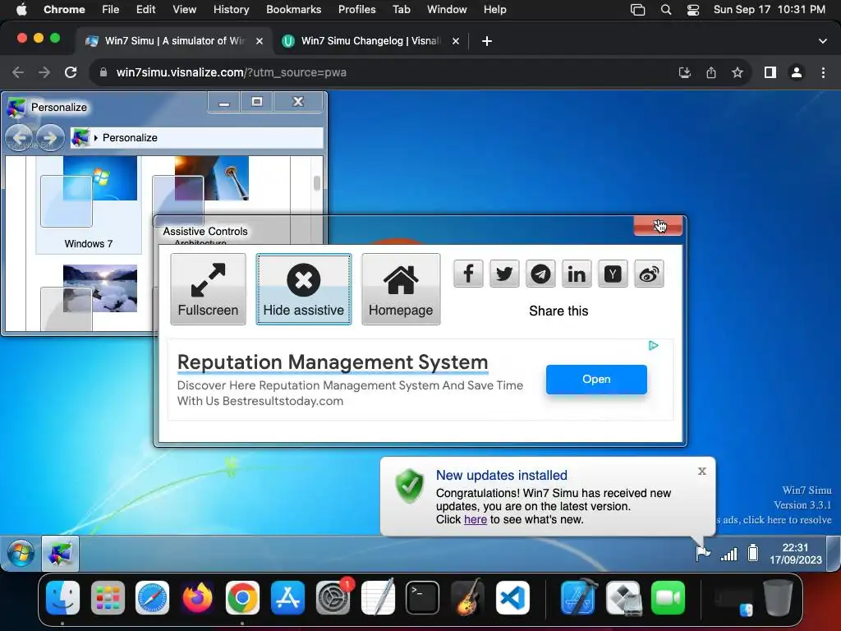Click the install app icon in address bar
This screenshot has width=841, height=631.
tap(685, 72)
